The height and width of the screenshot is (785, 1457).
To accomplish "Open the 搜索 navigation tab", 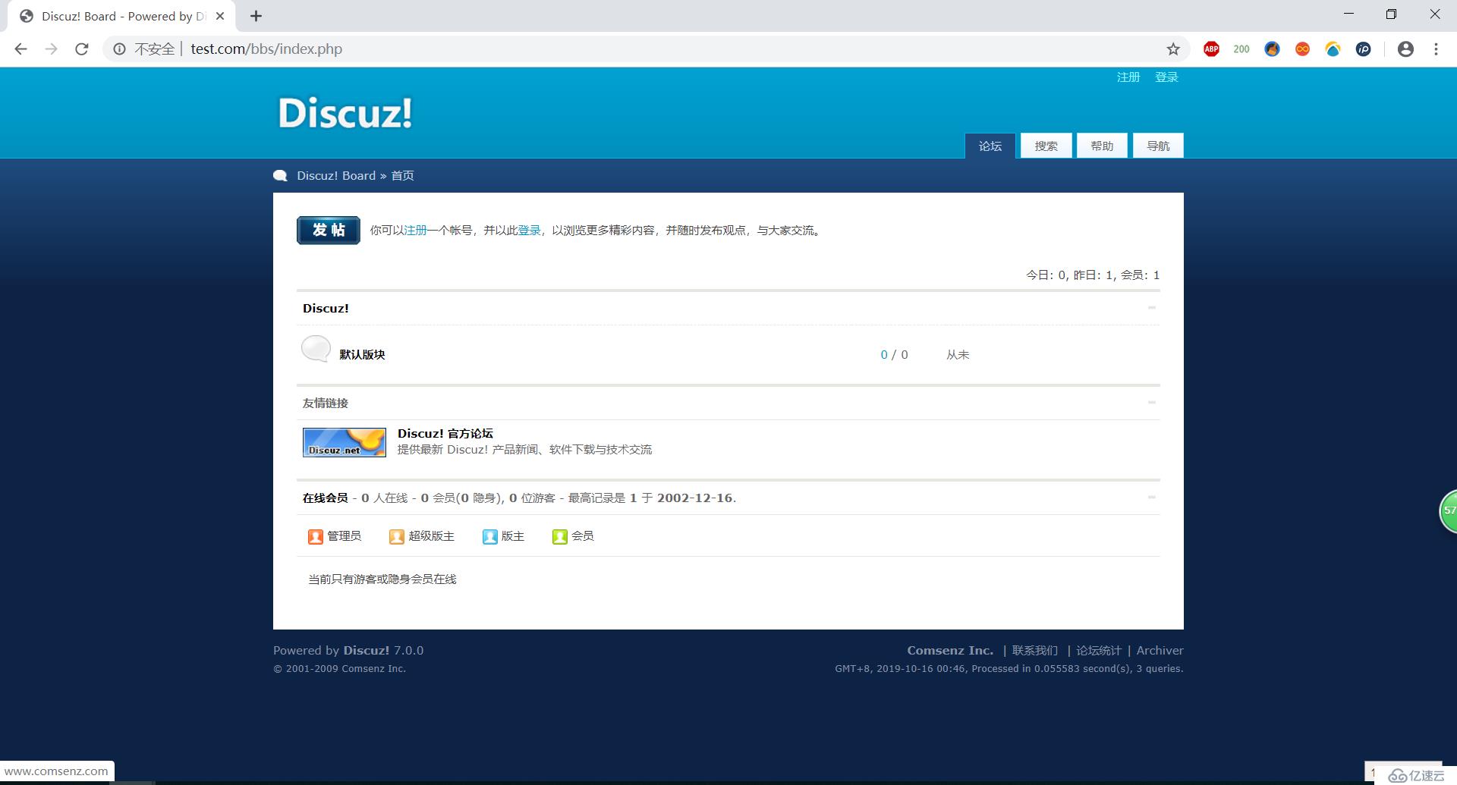I will point(1046,146).
